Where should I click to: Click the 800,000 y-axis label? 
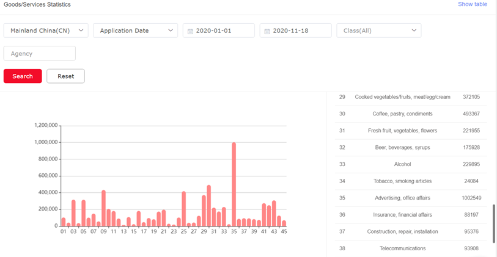coord(47,159)
